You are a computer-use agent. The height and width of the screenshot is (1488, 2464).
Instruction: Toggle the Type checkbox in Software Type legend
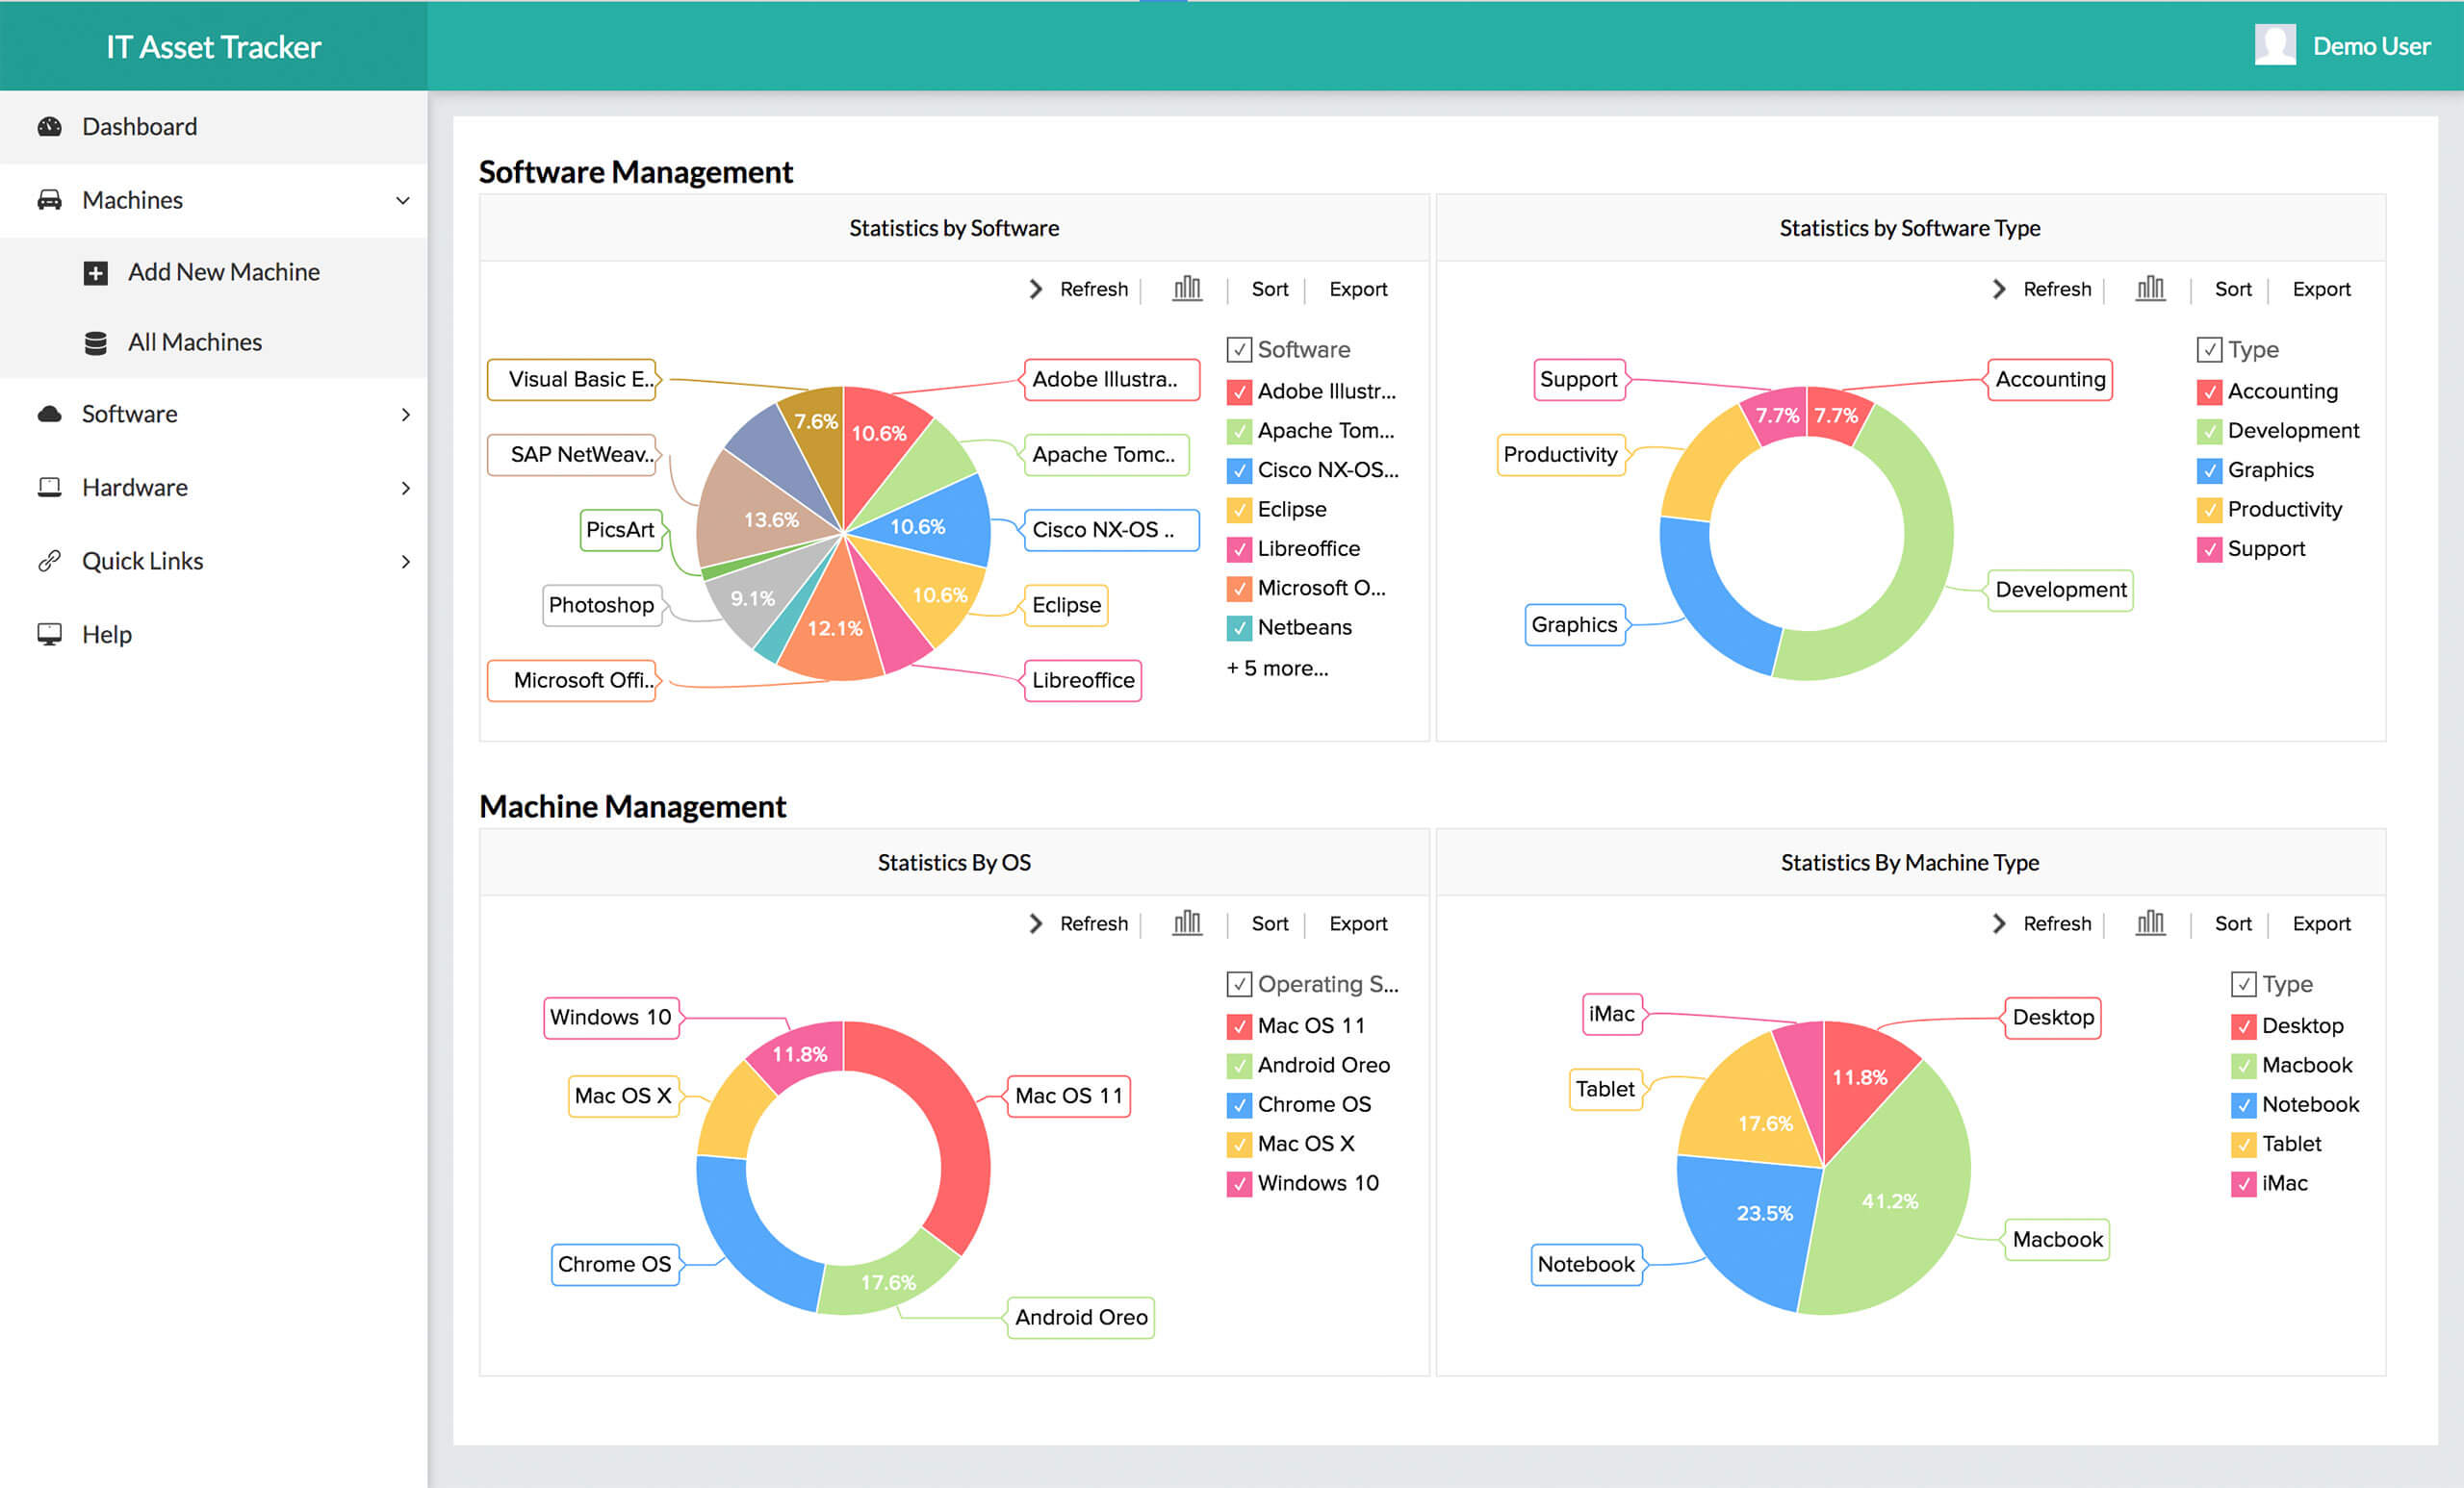(2210, 349)
